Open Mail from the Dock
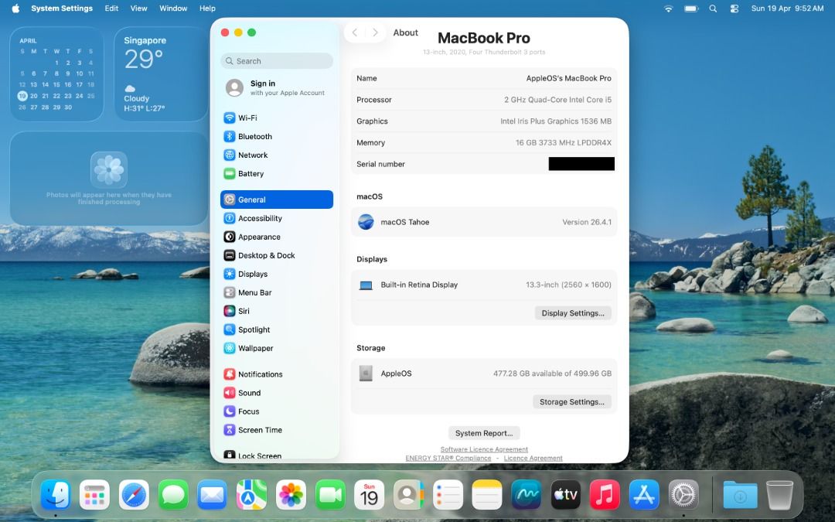835x522 pixels. coord(212,495)
